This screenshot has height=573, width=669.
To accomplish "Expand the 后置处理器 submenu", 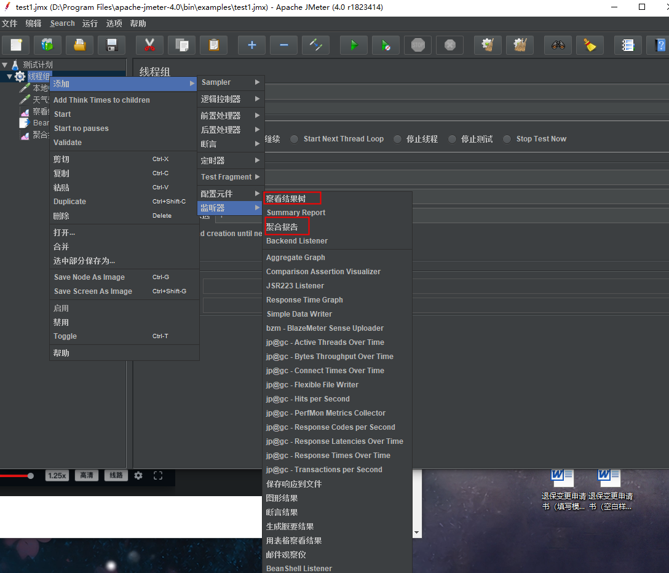I will (x=231, y=130).
